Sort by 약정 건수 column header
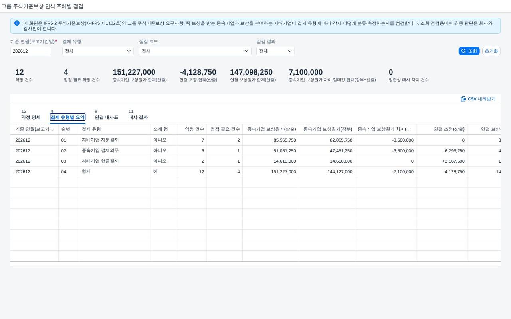This screenshot has width=511, height=319. click(x=192, y=129)
